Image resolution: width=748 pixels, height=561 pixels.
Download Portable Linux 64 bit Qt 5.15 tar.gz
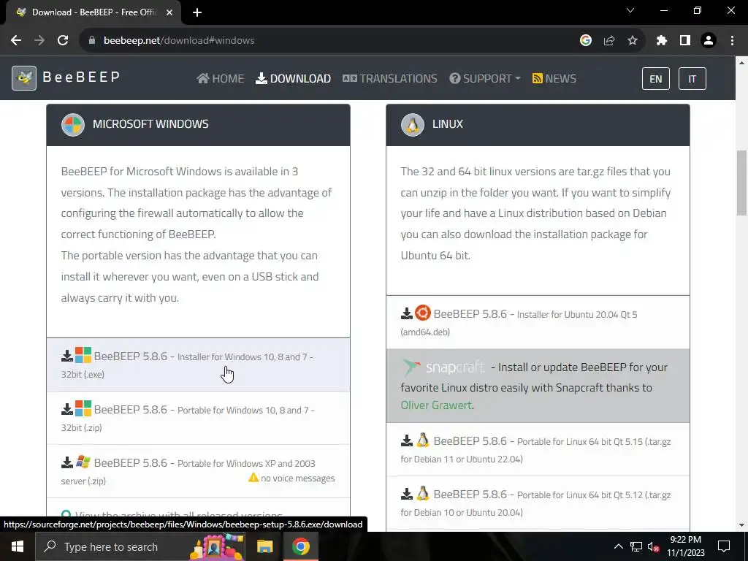538,449
